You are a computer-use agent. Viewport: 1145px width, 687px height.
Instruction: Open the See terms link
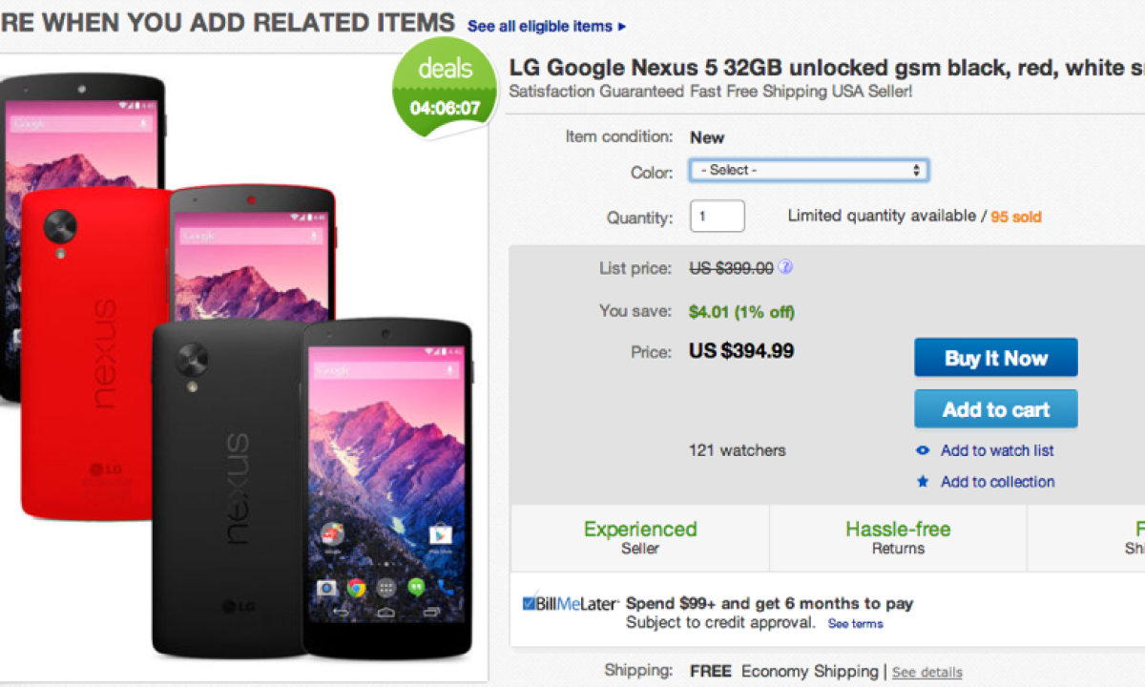pos(855,624)
